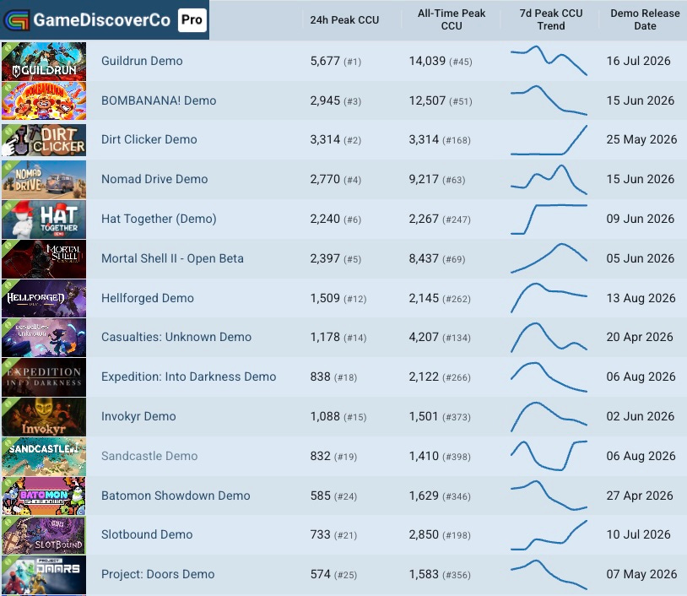Sort by 7d Peak CCU Trend header

point(551,19)
